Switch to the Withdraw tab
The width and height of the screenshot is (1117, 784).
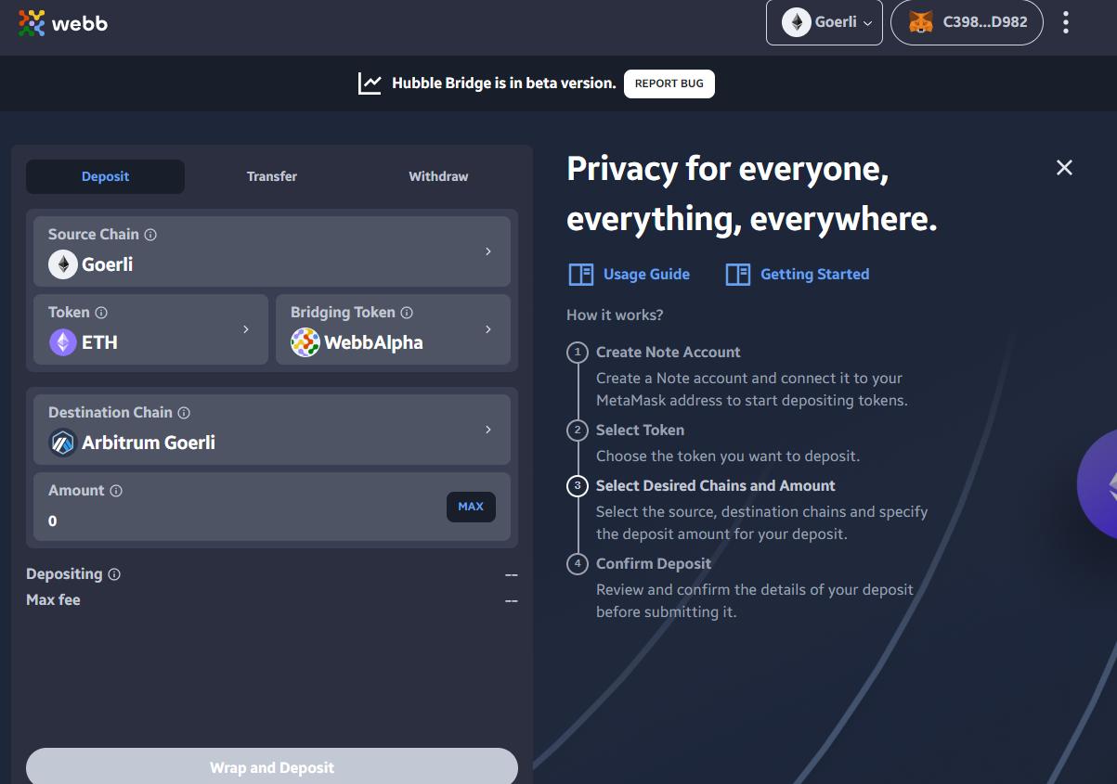[438, 176]
